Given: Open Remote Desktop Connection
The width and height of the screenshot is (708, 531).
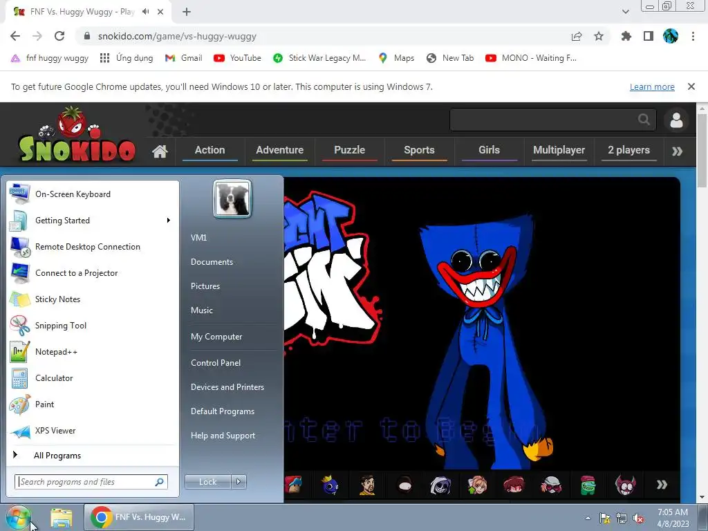Looking at the screenshot, I should pyautogui.click(x=93, y=247).
